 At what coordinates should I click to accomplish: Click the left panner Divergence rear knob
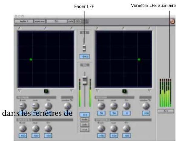pos(35,128)
